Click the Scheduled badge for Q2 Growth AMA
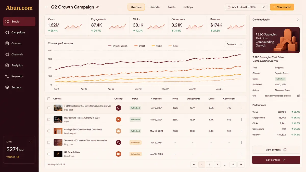Screen dimensions: 306x172 click(135, 154)
